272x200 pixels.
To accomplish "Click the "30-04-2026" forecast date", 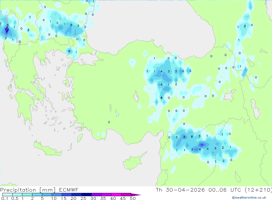I will click(x=185, y=190).
